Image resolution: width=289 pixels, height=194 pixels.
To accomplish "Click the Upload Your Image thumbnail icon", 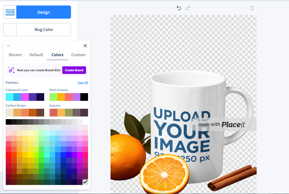I will 10,12.
